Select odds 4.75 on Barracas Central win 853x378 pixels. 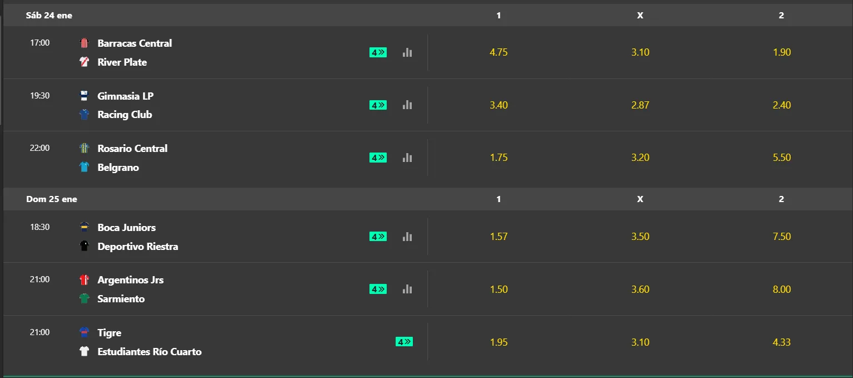[499, 52]
